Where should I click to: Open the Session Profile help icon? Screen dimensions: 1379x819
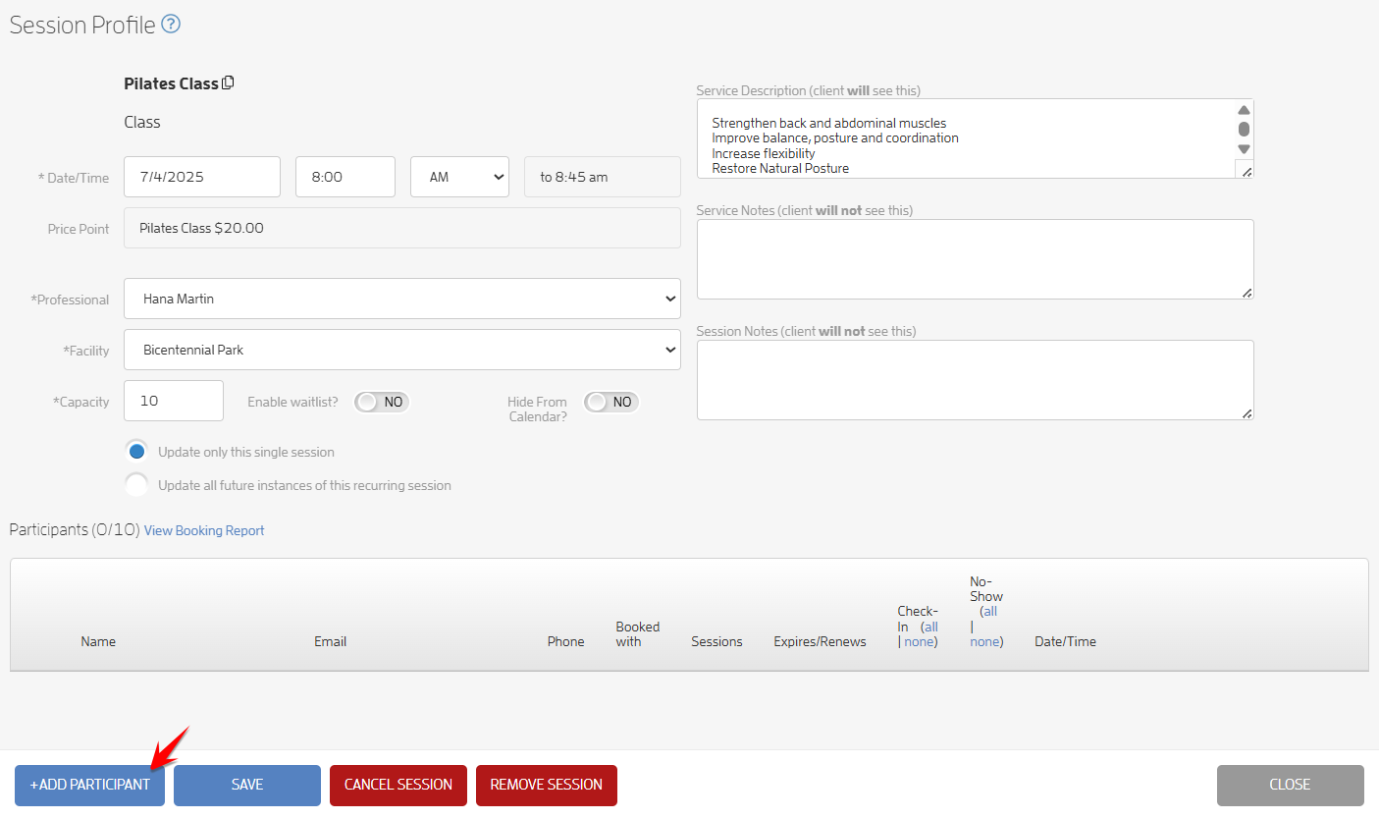[171, 25]
